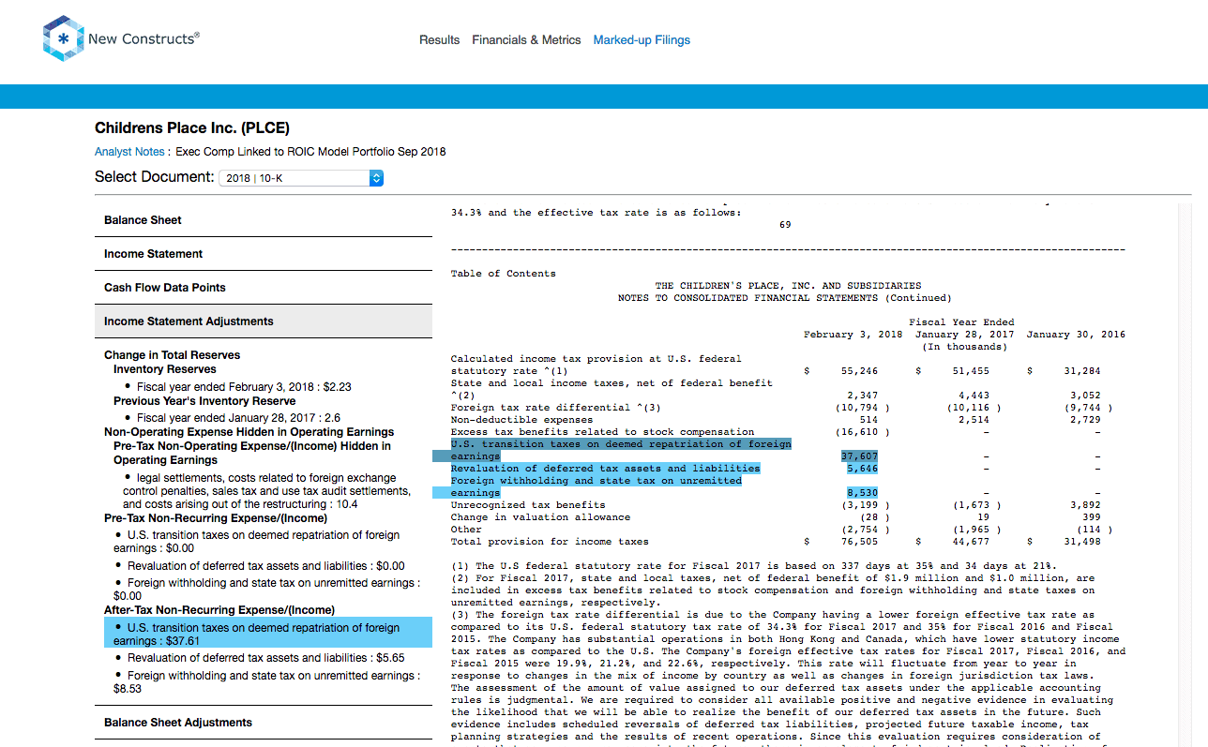Select the legal settlements item : 10.4

266,491
